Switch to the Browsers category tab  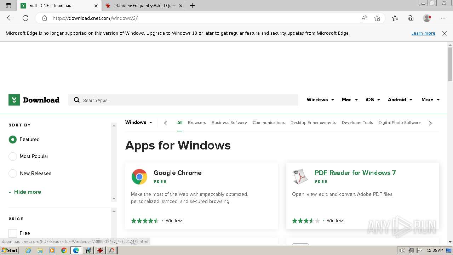click(197, 123)
